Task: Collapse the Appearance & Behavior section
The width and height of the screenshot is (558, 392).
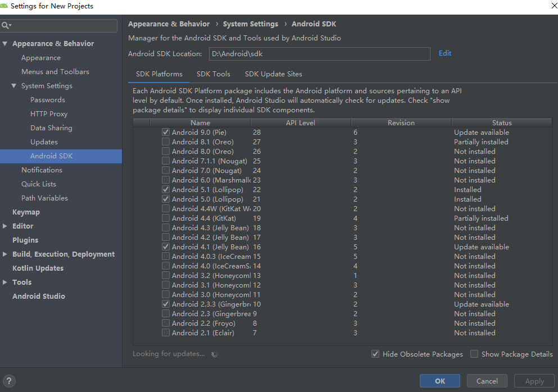Action: (x=5, y=44)
